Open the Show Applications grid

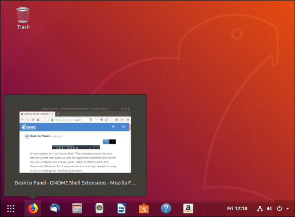pyautogui.click(x=11, y=208)
